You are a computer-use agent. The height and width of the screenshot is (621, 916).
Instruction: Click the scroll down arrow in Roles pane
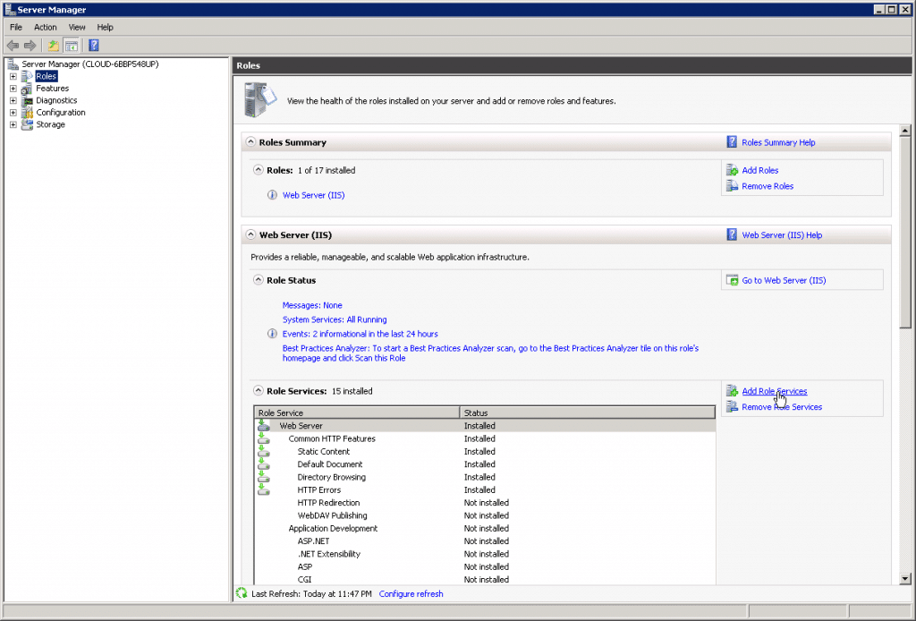click(x=905, y=579)
